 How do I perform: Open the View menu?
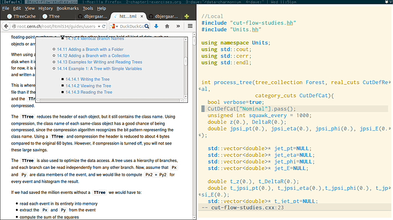click(30, 9)
